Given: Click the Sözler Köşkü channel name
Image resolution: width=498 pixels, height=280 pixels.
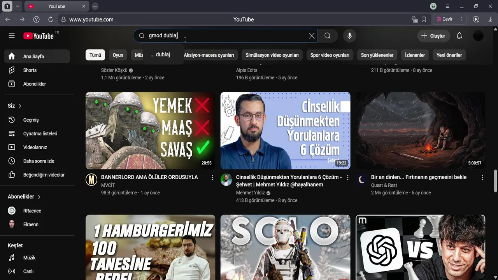Looking at the screenshot, I should [x=114, y=70].
